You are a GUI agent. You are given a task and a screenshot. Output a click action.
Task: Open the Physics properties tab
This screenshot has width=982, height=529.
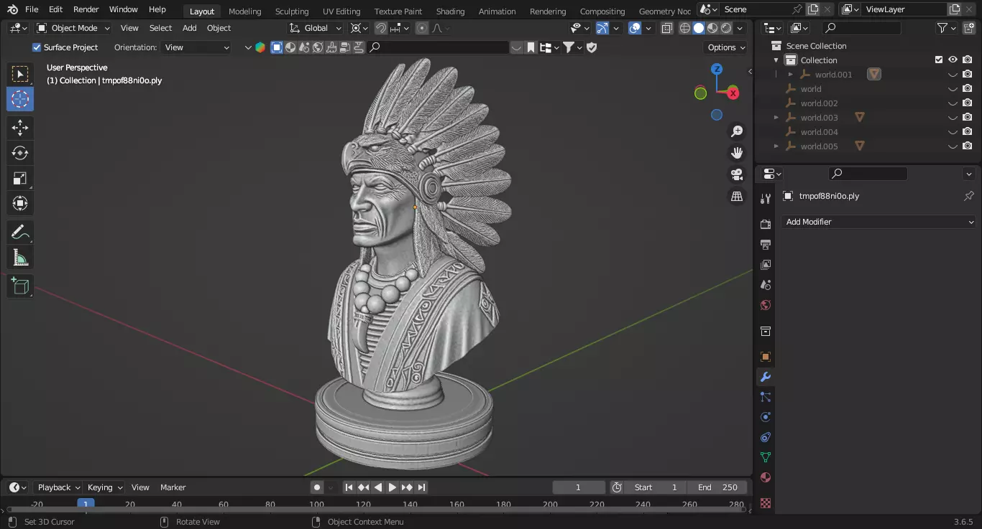click(766, 417)
